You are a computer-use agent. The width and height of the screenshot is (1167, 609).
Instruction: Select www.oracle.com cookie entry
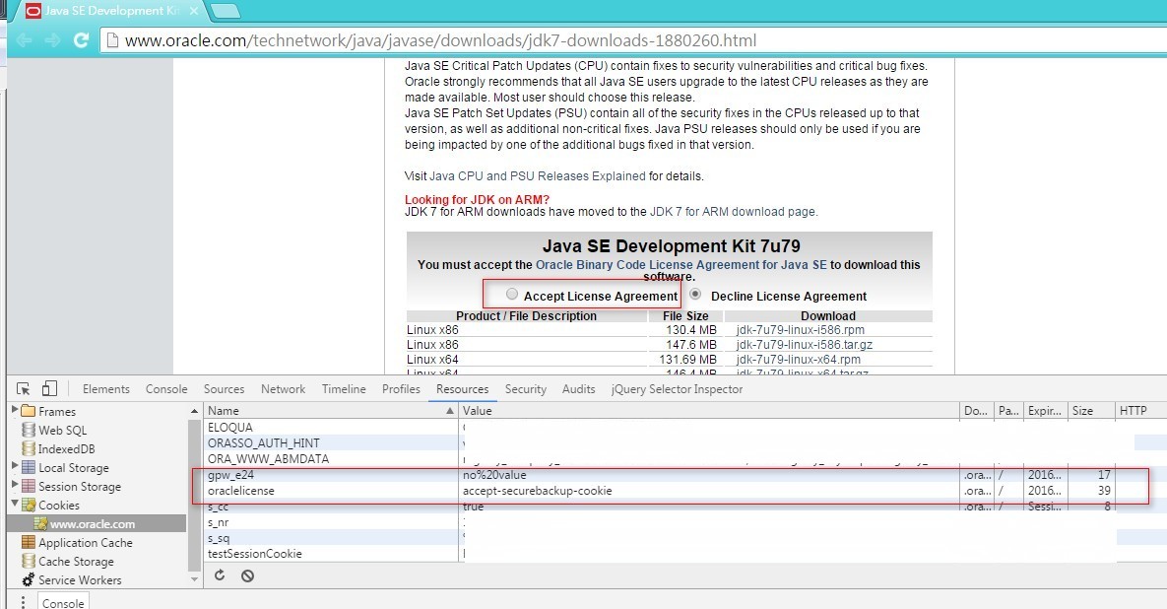click(97, 523)
